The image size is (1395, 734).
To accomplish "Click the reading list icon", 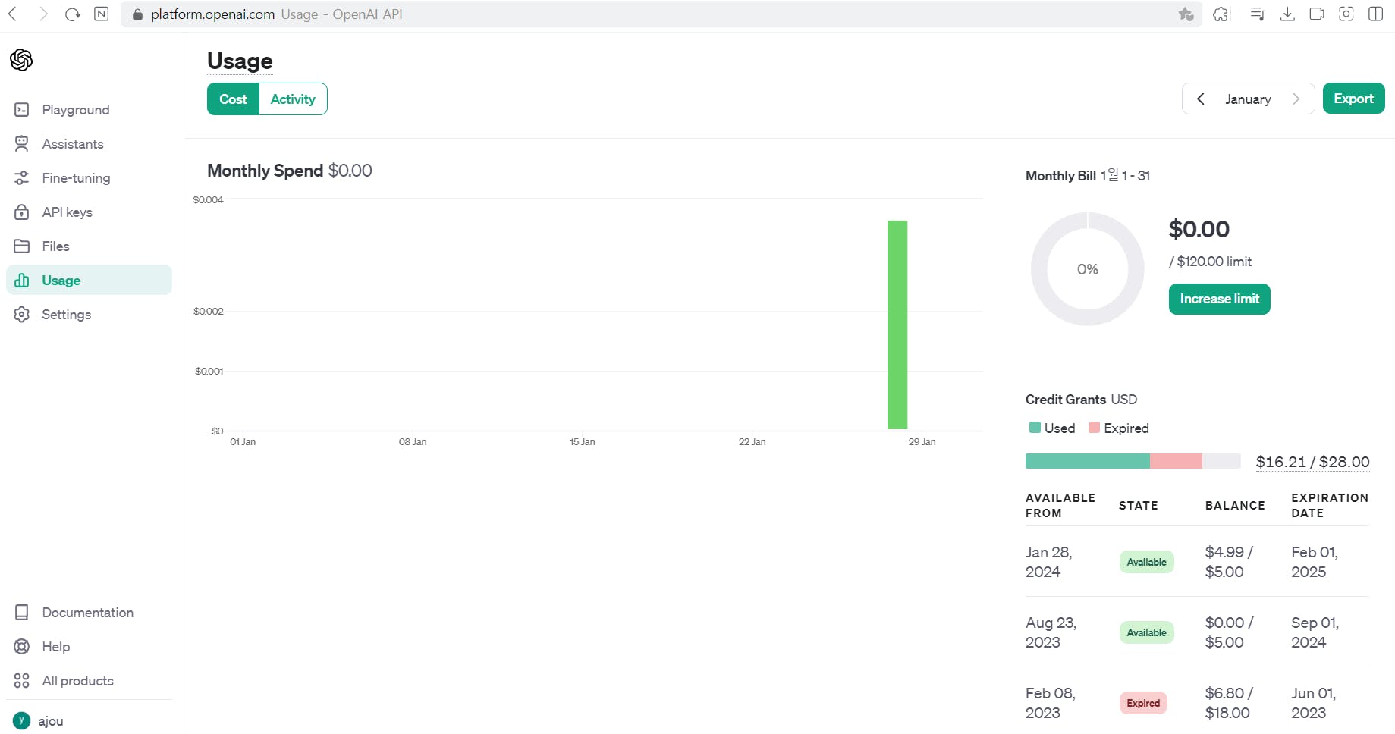I will pyautogui.click(x=1257, y=14).
